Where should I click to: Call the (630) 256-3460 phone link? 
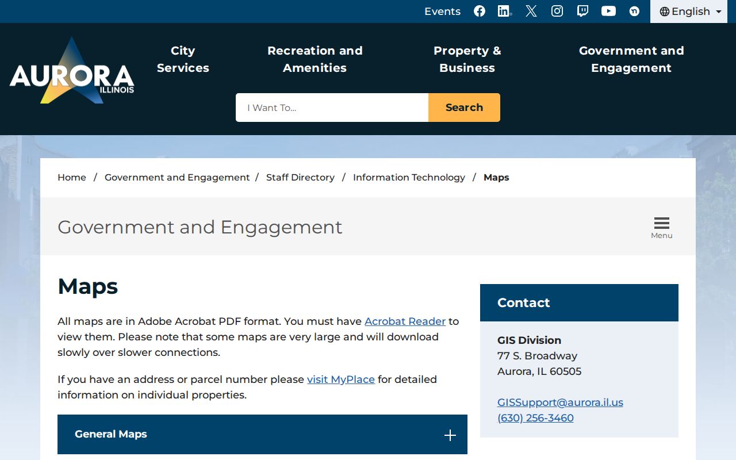(535, 418)
